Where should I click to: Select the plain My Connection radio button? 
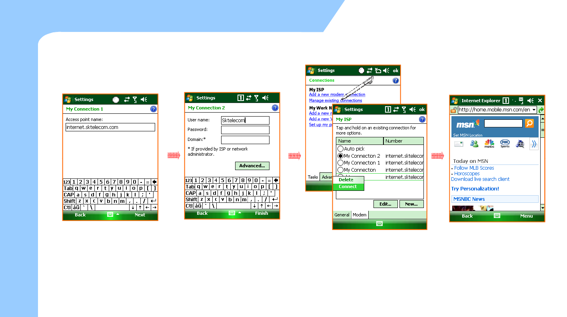point(341,170)
